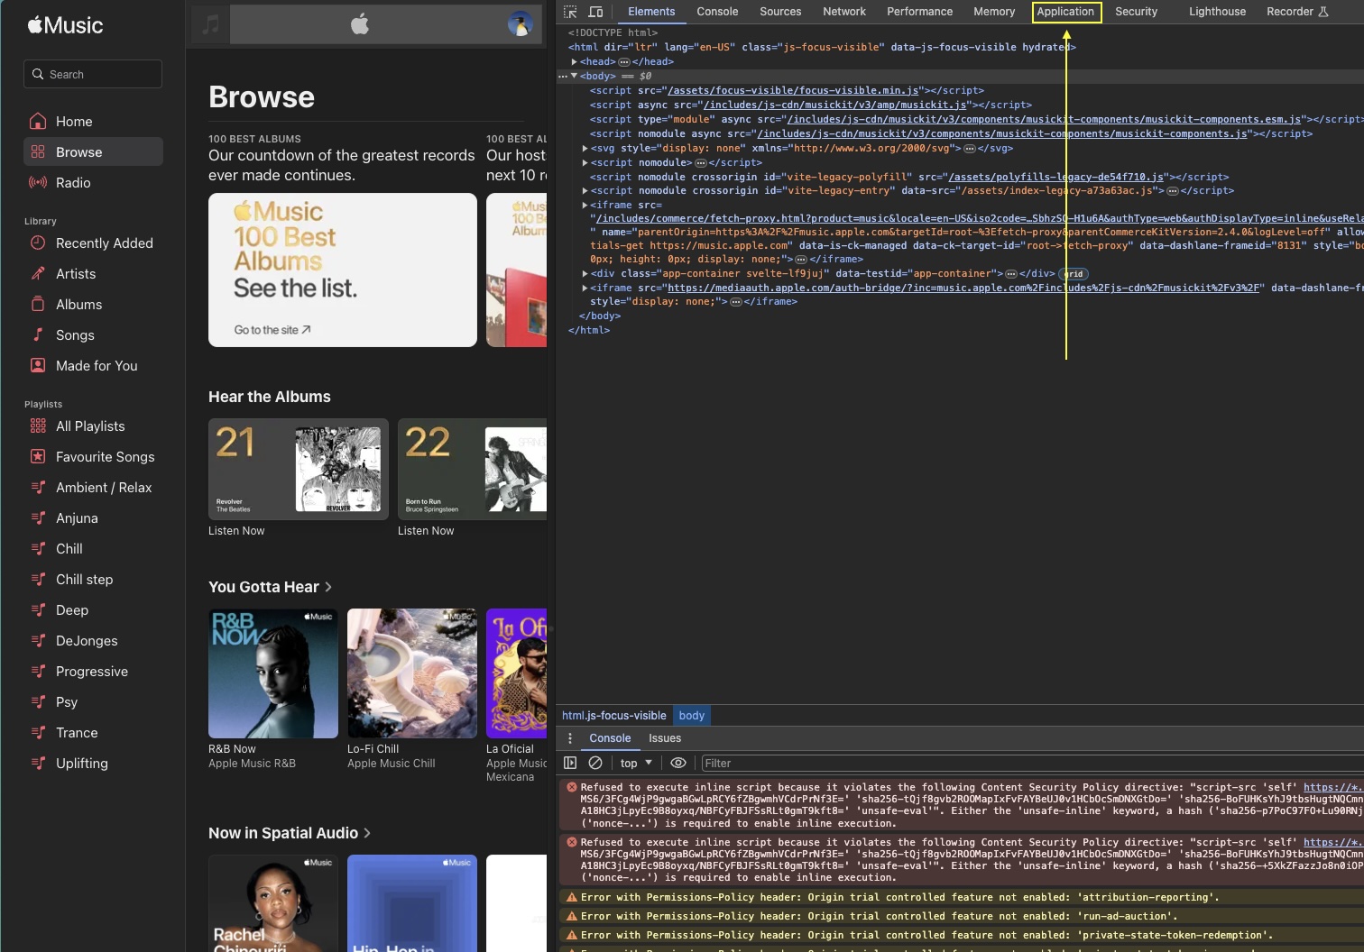The image size is (1364, 952).
Task: Open the top JavaScript context dropdown
Action: [x=636, y=763]
